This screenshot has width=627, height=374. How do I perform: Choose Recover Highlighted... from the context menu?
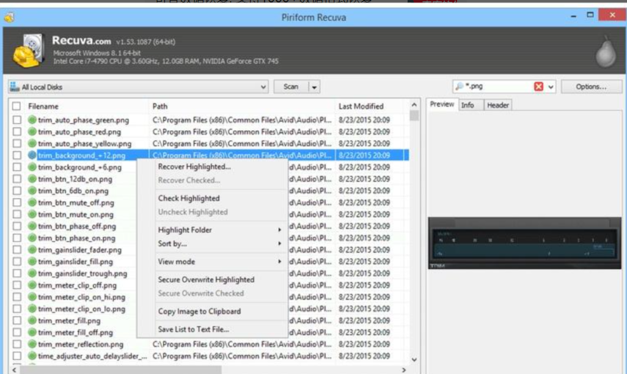194,167
